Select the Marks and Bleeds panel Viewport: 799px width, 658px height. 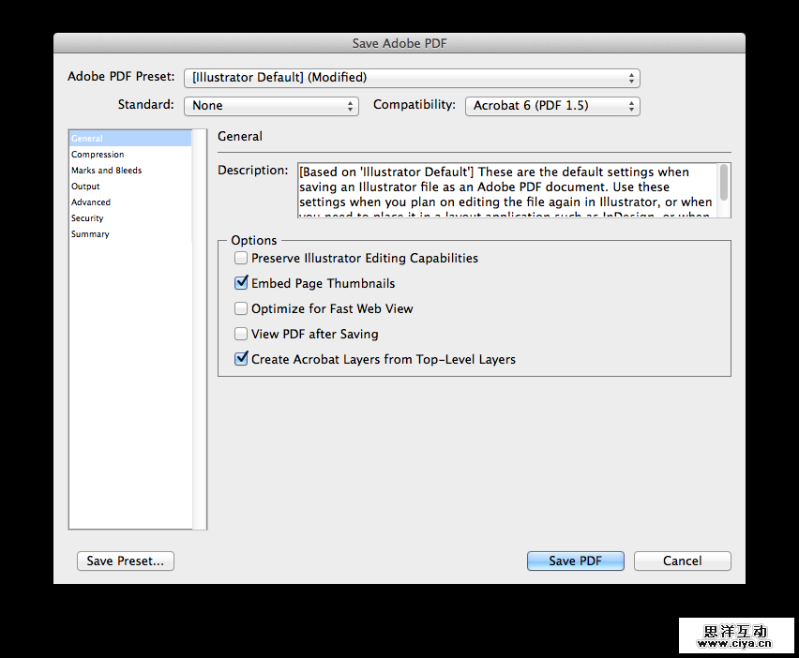[x=106, y=170]
